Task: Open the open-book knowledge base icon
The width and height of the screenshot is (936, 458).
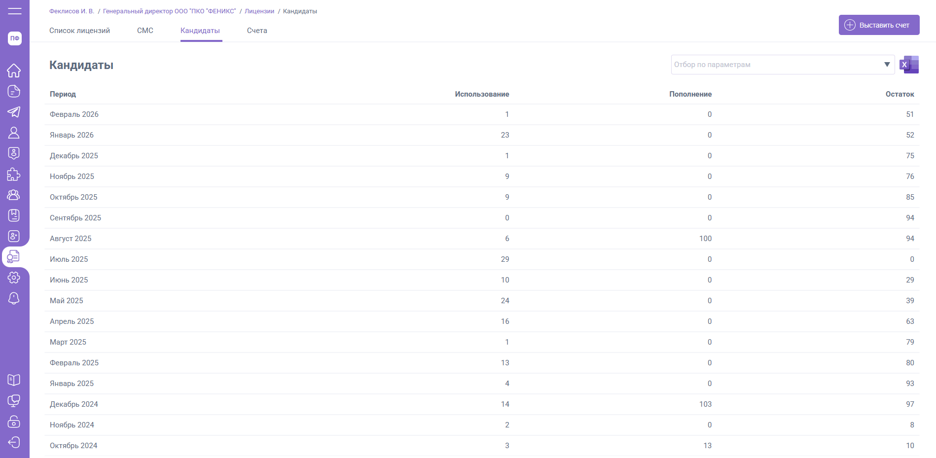Action: [14, 380]
